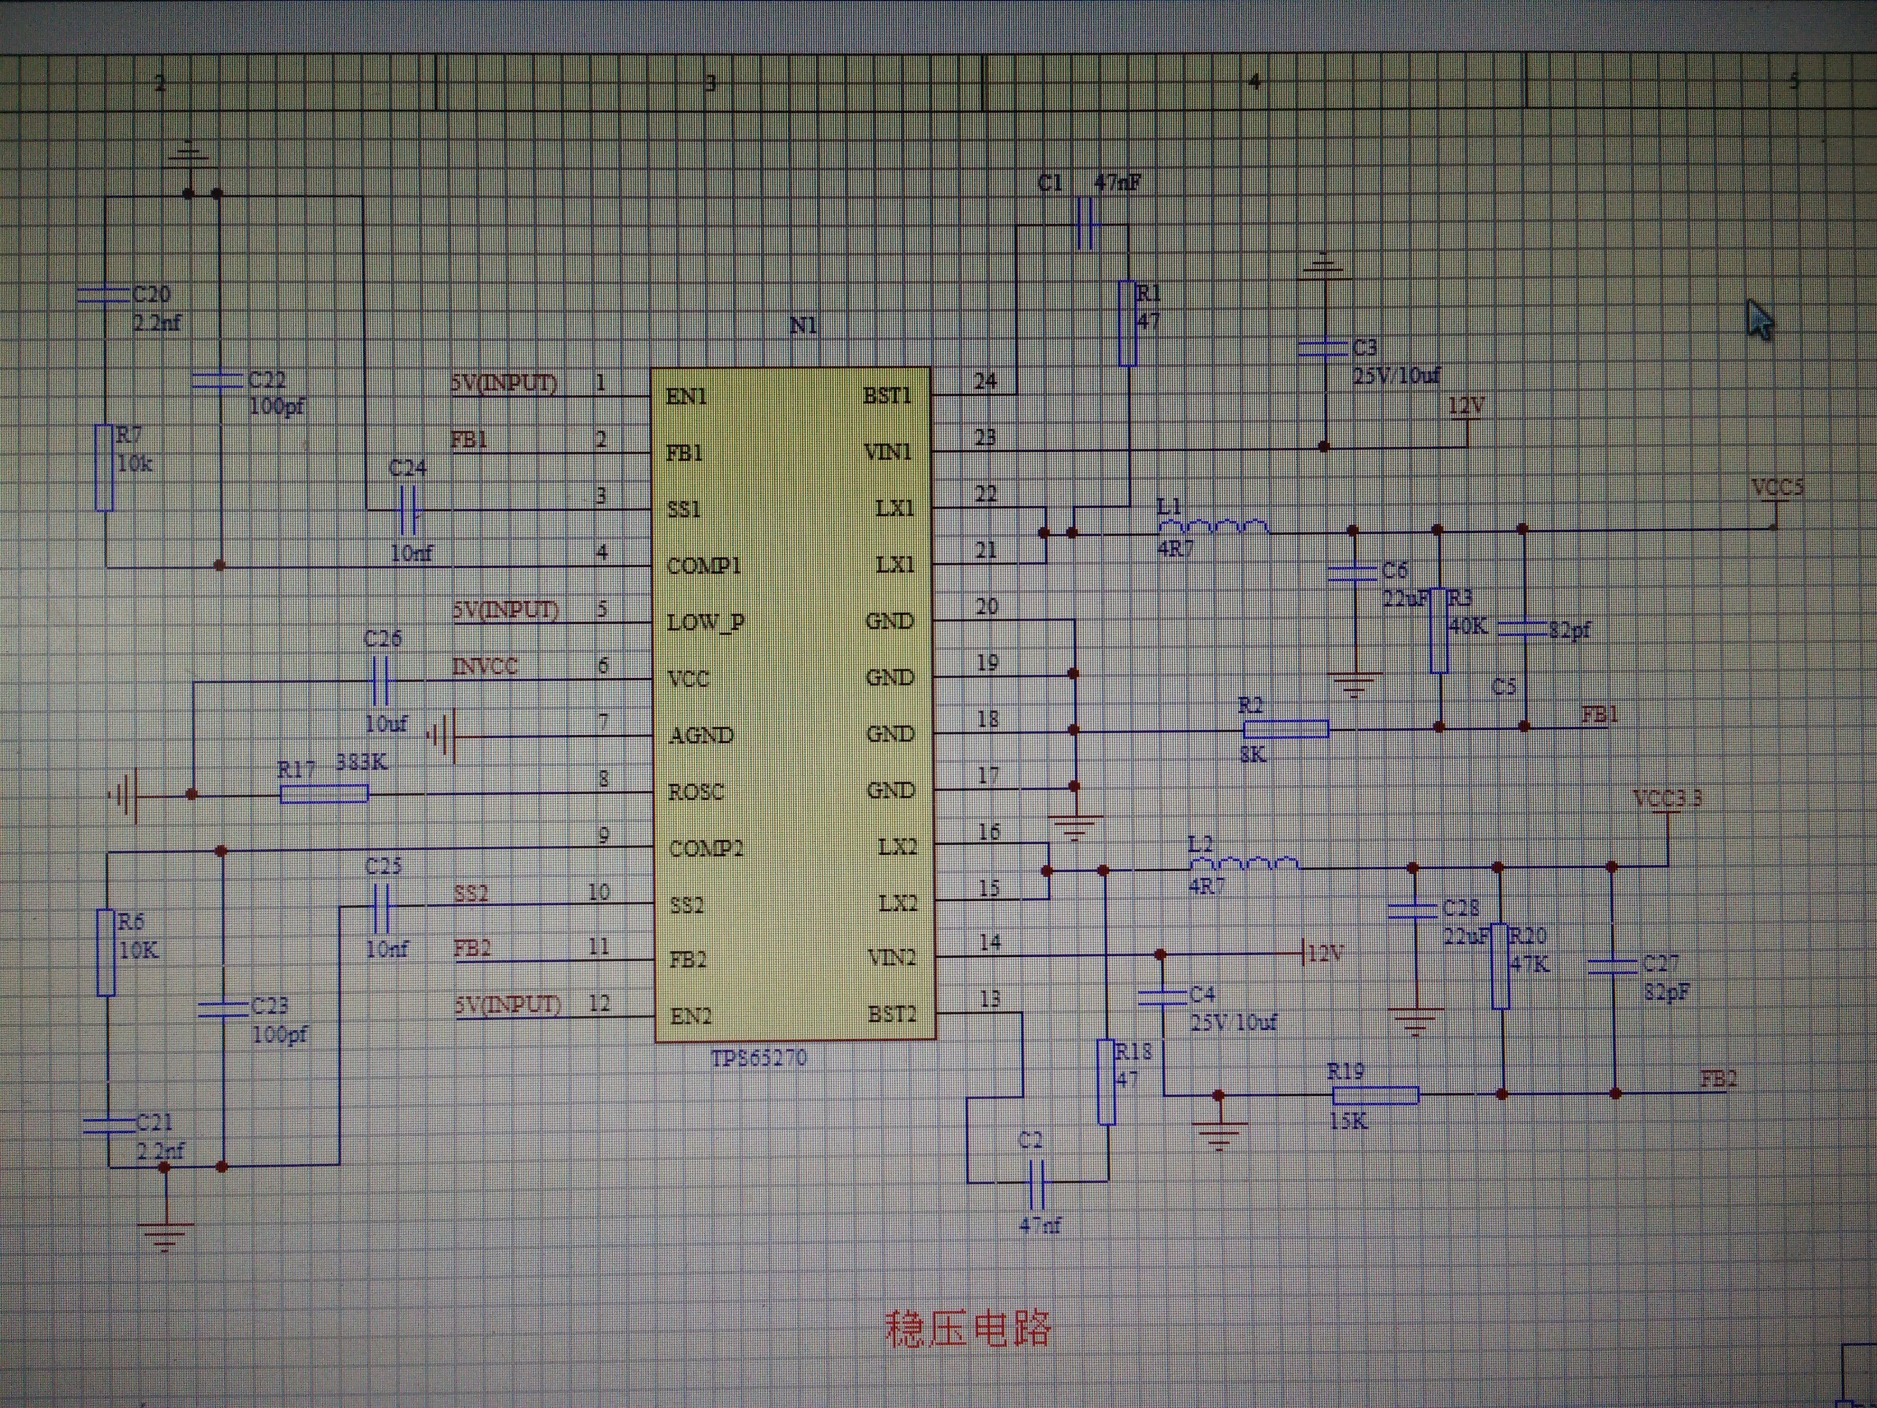Select resistor R1 near BST1
The width and height of the screenshot is (1877, 1408).
coord(1127,324)
